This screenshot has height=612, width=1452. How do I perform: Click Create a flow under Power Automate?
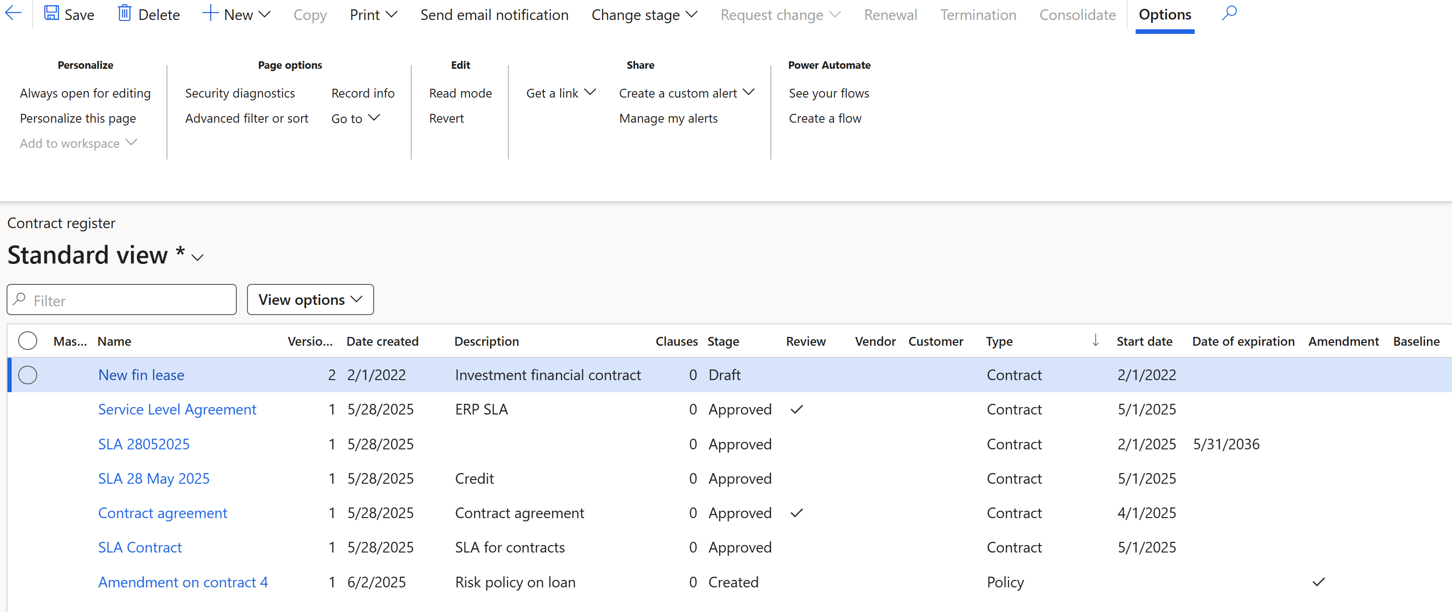(x=825, y=118)
